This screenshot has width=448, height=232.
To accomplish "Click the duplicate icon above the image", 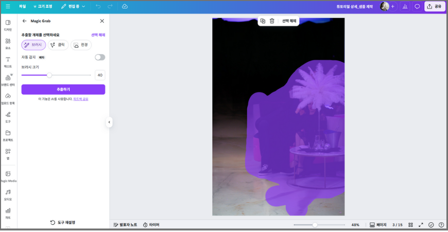I will (x=263, y=21).
